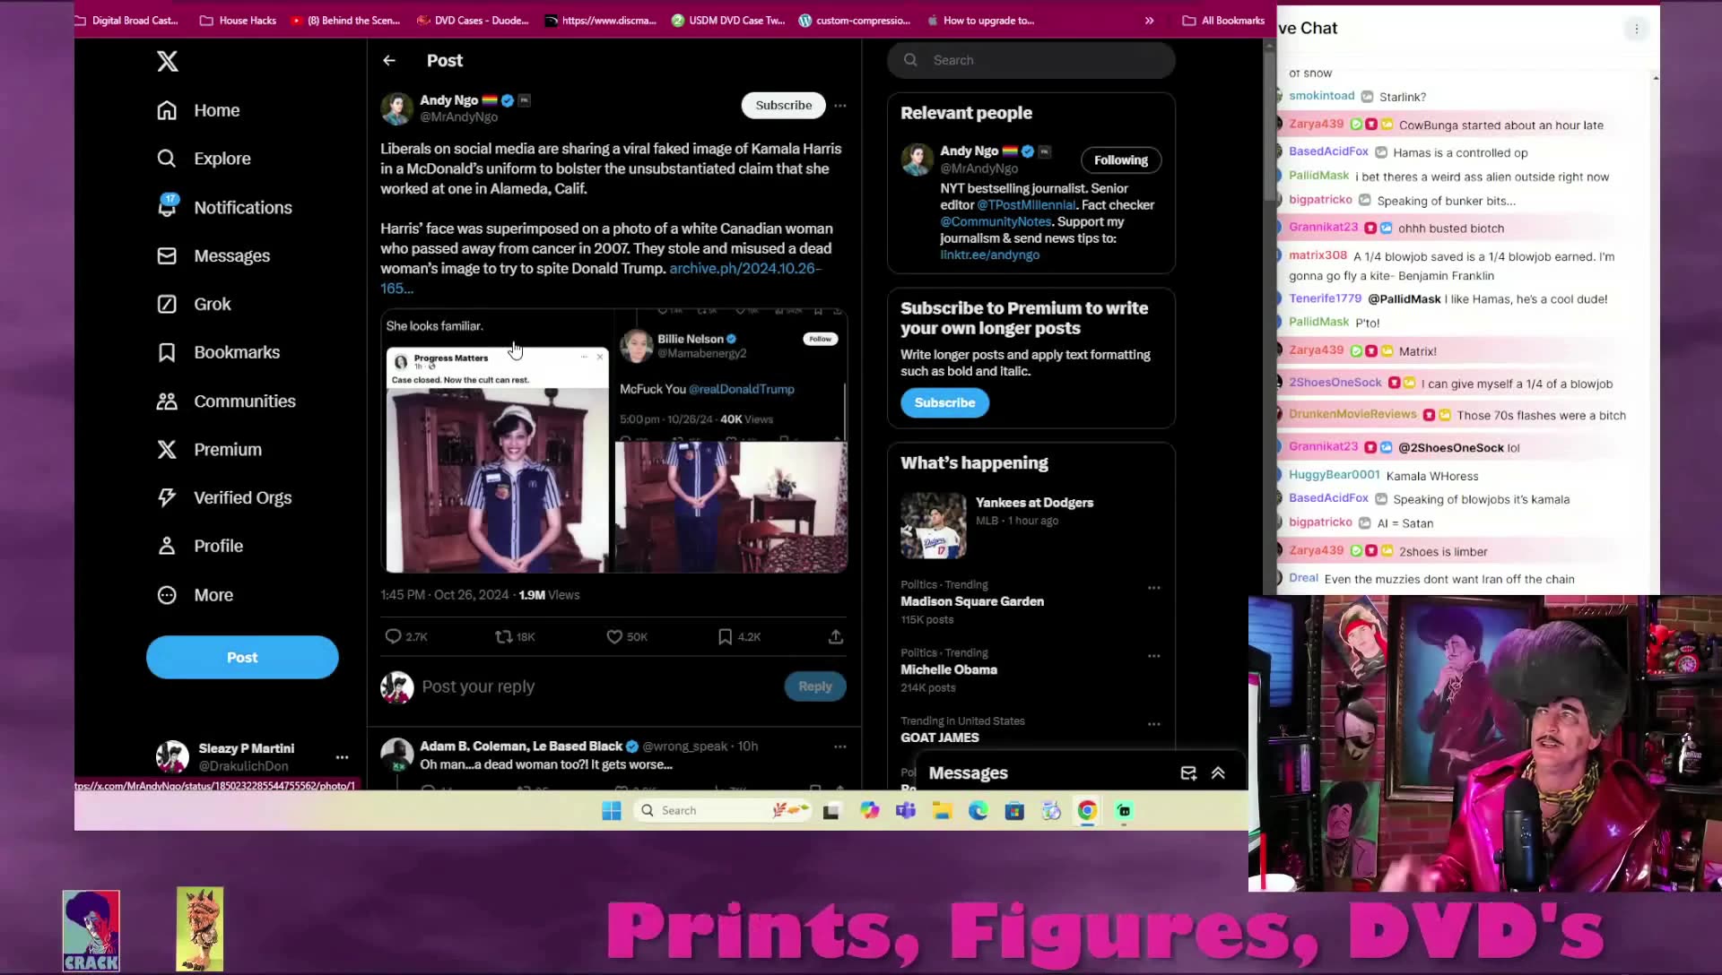This screenshot has height=975, width=1722.
Task: Expand the Messages drawer chevron
Action: pos(1218,772)
